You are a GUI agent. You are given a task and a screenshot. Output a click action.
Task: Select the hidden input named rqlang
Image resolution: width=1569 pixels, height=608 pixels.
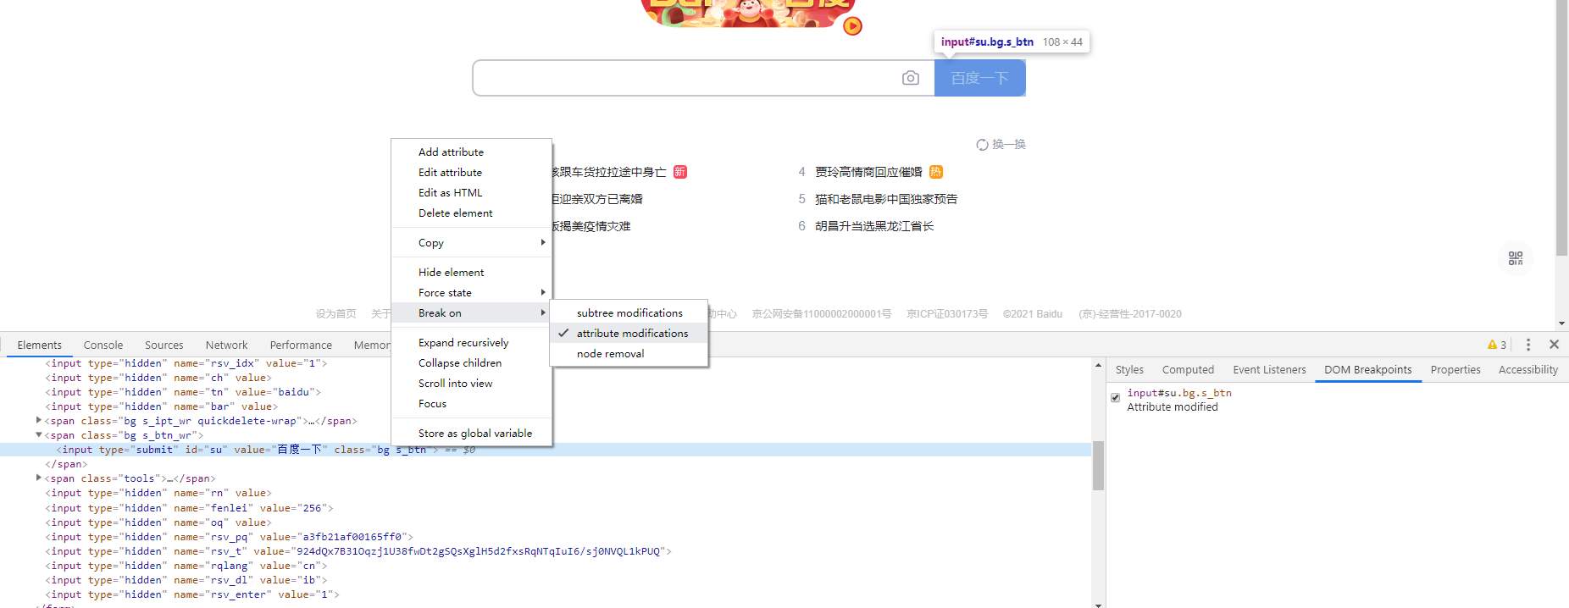186,566
